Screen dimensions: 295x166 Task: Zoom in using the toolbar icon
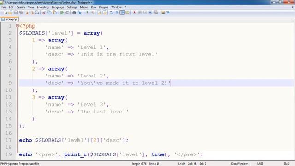click(x=87, y=12)
